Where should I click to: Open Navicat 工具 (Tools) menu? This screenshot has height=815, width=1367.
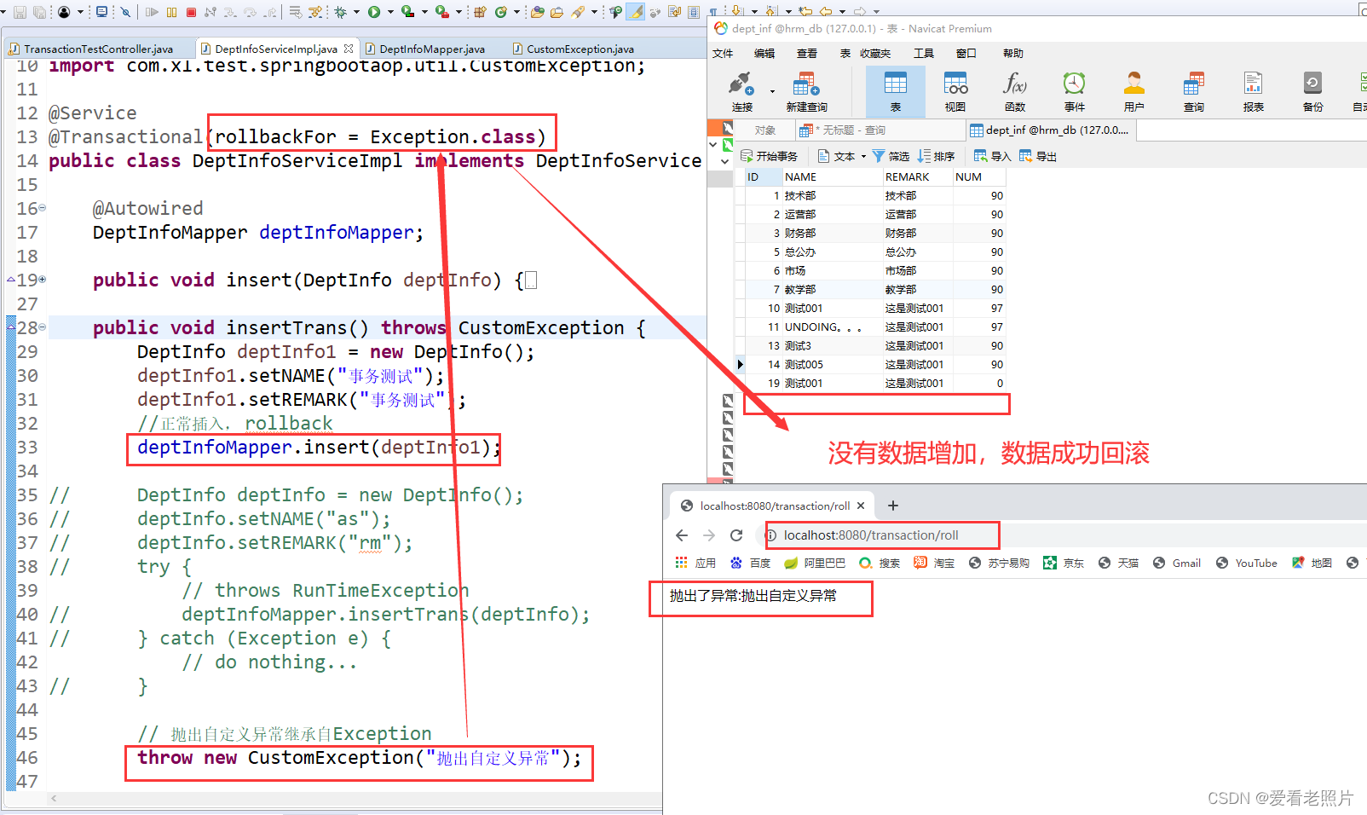click(x=924, y=53)
